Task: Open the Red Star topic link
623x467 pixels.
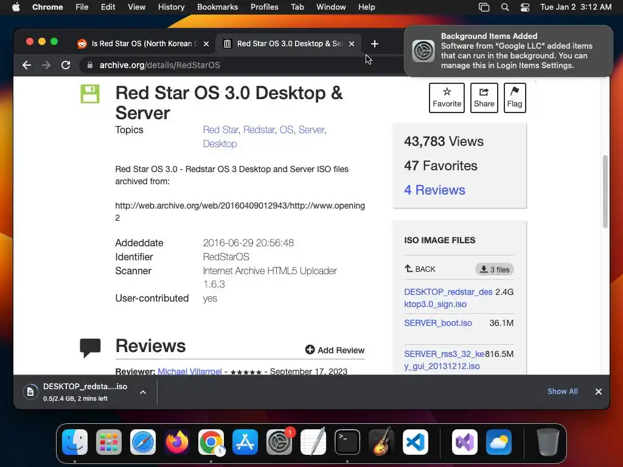Action: coord(220,130)
